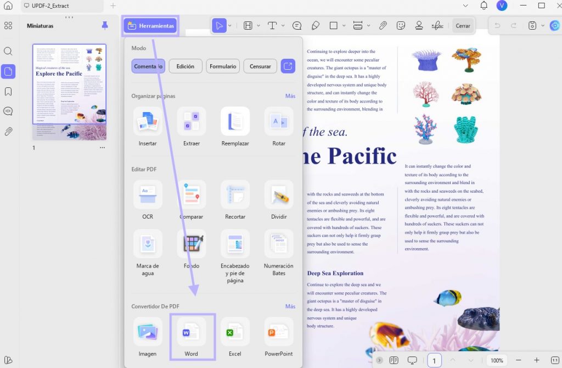
Task: Switch to Censurar mode
Action: [260, 66]
